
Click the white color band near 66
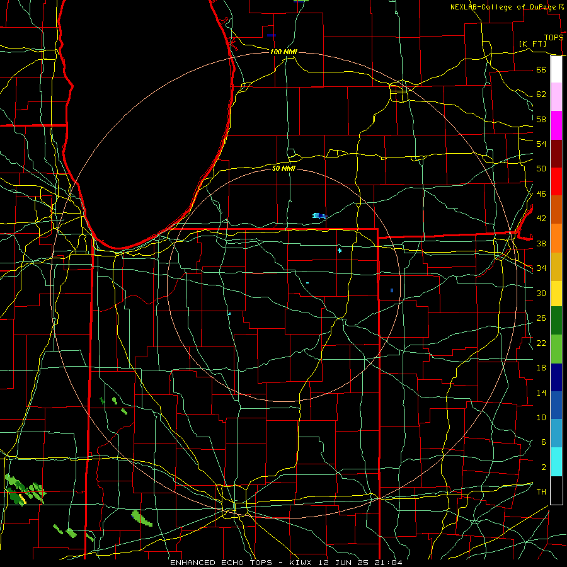coord(556,69)
